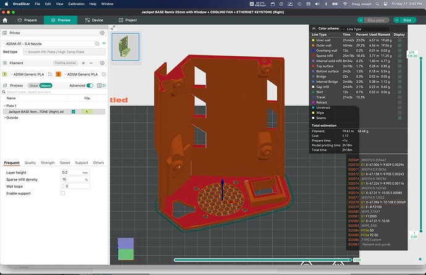Open the Bluetooth menu bar icon
The height and width of the screenshot is (275, 426).
[x=326, y=4]
